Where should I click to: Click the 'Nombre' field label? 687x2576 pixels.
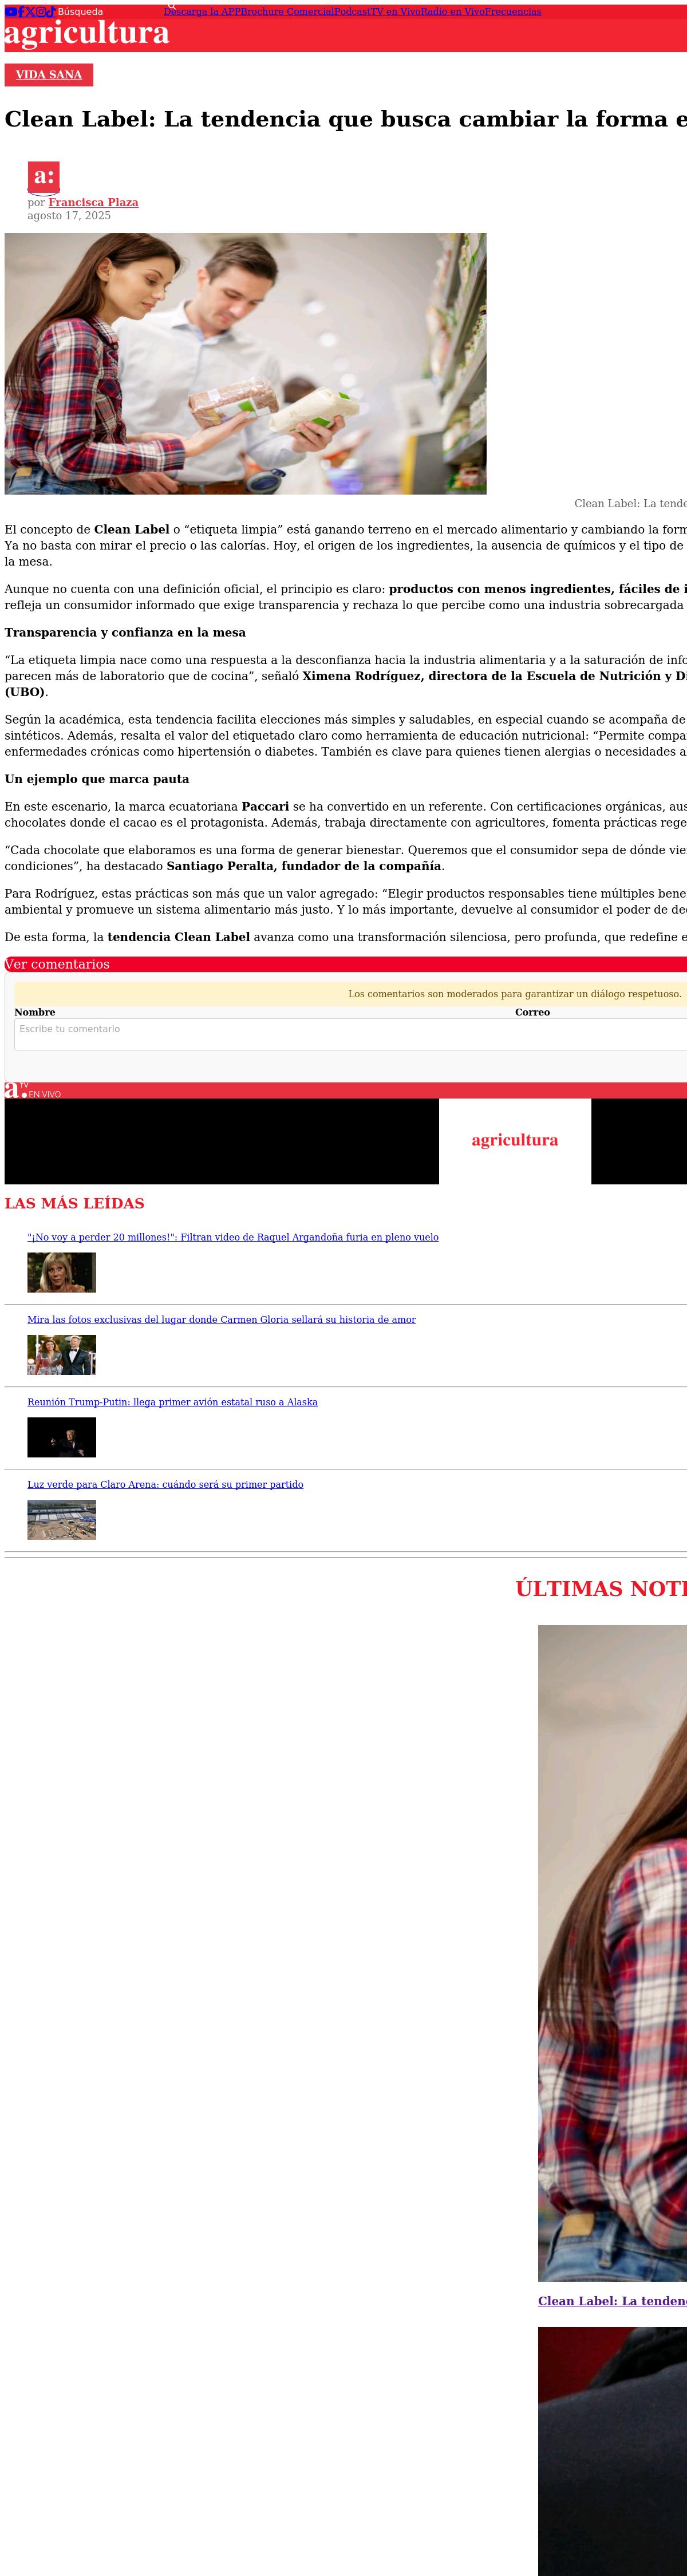35,1012
